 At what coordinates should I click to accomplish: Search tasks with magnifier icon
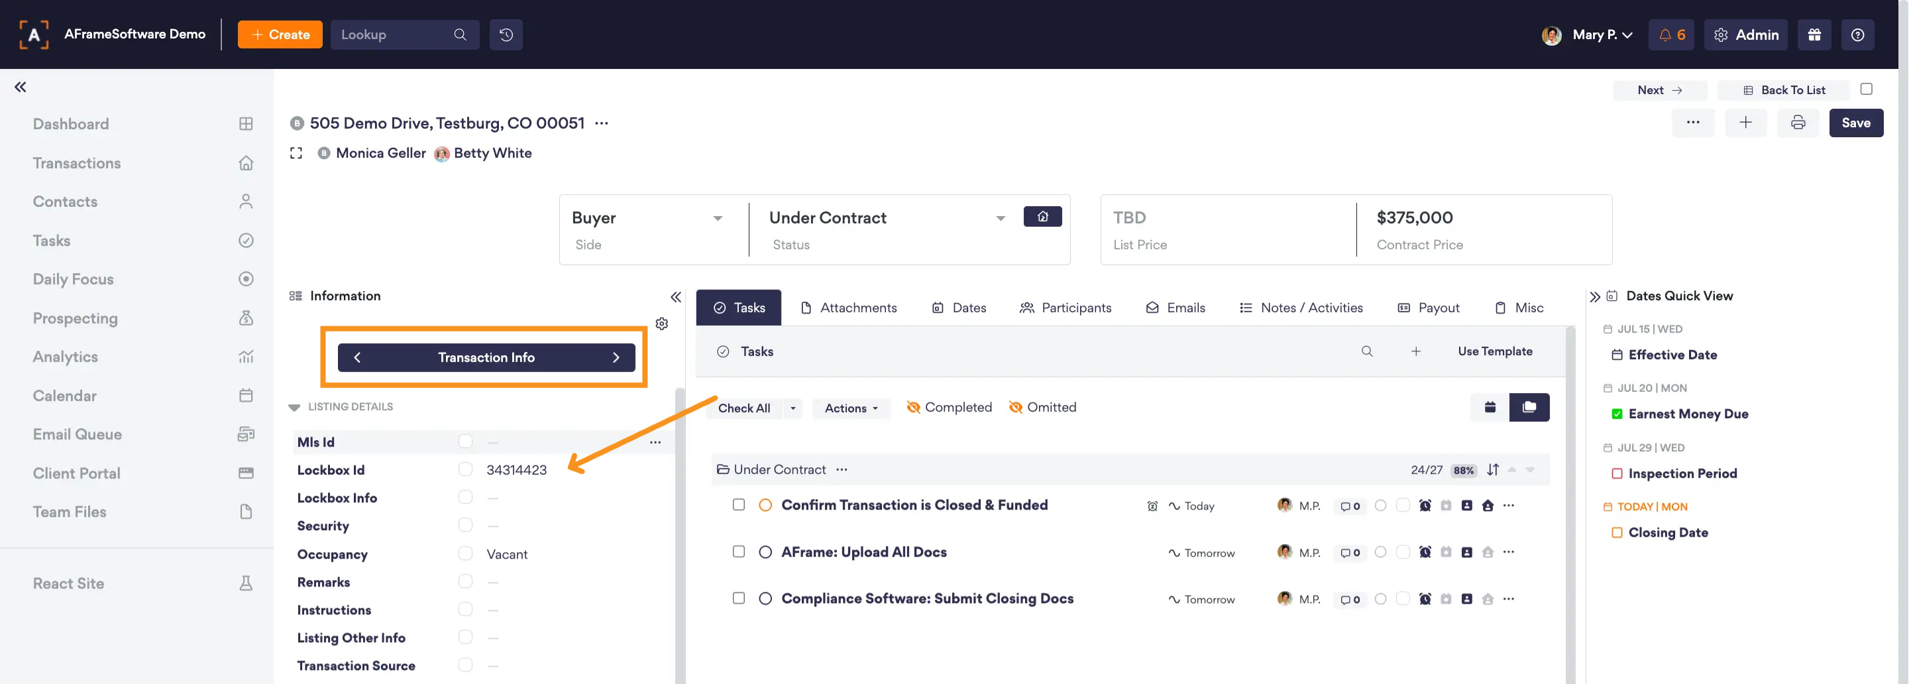[x=1366, y=351]
